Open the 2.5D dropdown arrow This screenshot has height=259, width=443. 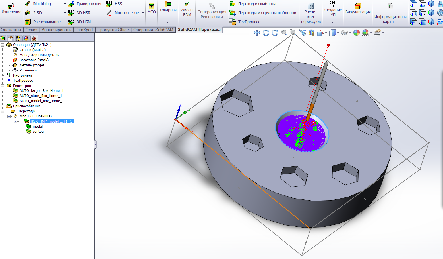pos(65,13)
